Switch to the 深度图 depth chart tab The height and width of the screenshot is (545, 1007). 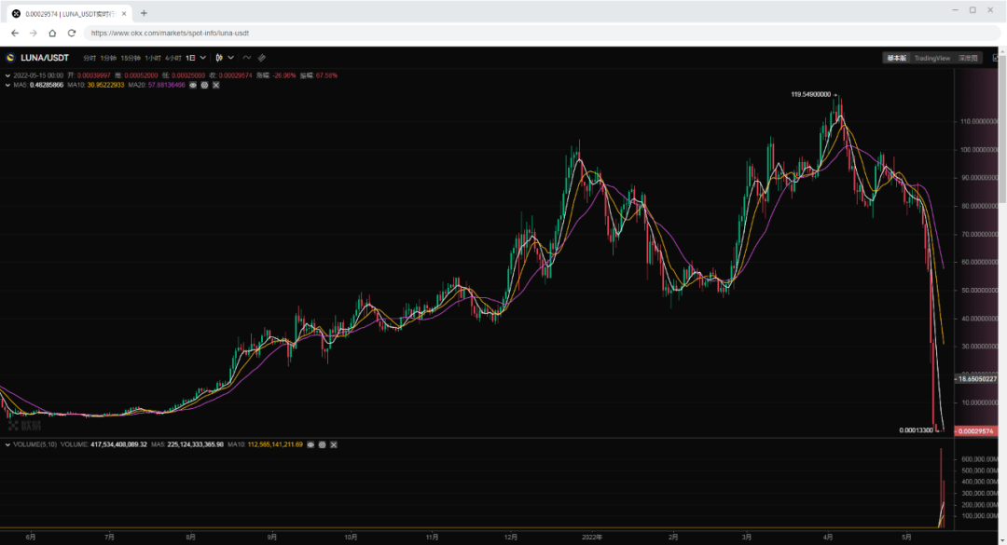(x=968, y=58)
